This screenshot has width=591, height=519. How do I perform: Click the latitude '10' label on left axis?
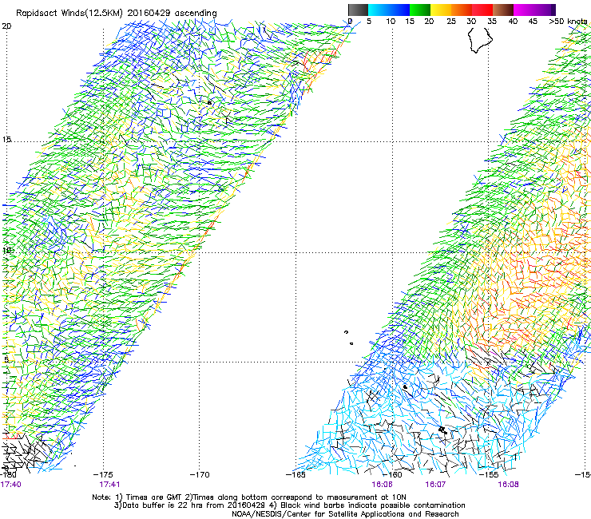6,250
